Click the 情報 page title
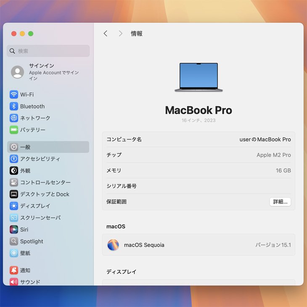 (136, 34)
